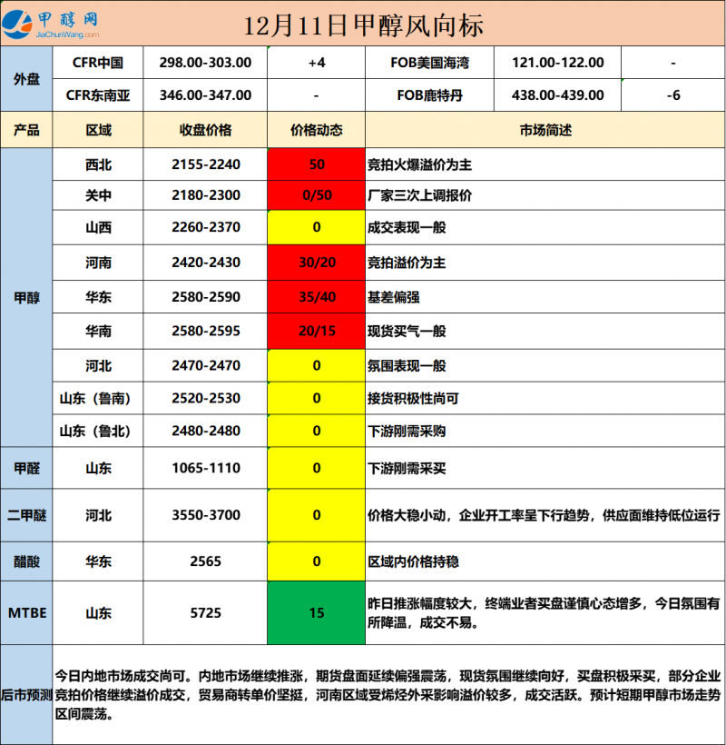The height and width of the screenshot is (745, 726).
Task: Click price 2420-2430
Action: 206,263
